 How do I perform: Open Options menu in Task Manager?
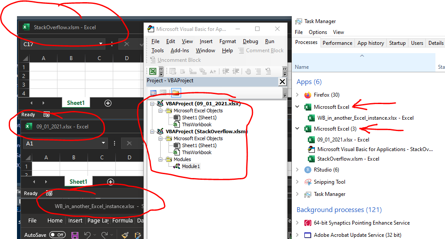(318, 32)
